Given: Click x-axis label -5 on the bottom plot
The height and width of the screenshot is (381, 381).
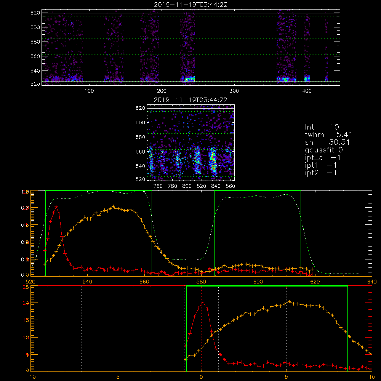Looking at the screenshot, I should 116,377.
